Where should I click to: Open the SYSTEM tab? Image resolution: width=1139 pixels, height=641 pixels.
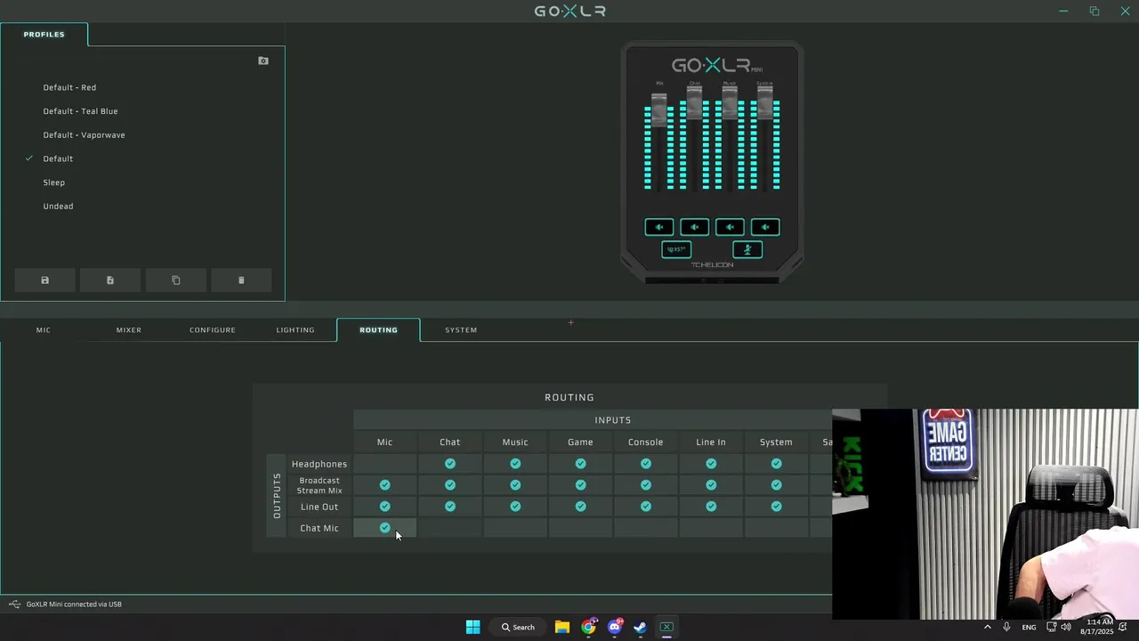pyautogui.click(x=461, y=330)
